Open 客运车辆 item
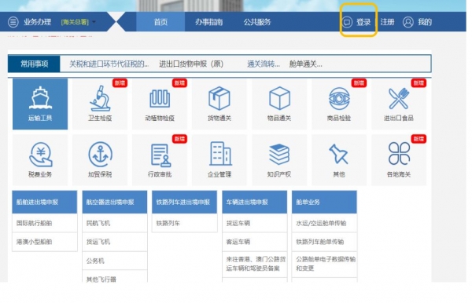The width and height of the screenshot is (472, 303). (255, 242)
